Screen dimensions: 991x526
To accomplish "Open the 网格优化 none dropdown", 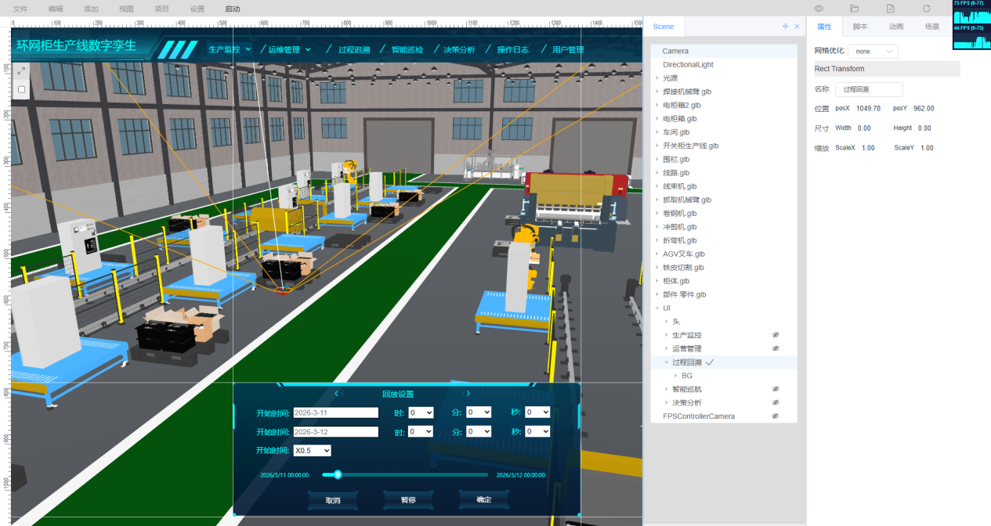I will click(x=873, y=51).
